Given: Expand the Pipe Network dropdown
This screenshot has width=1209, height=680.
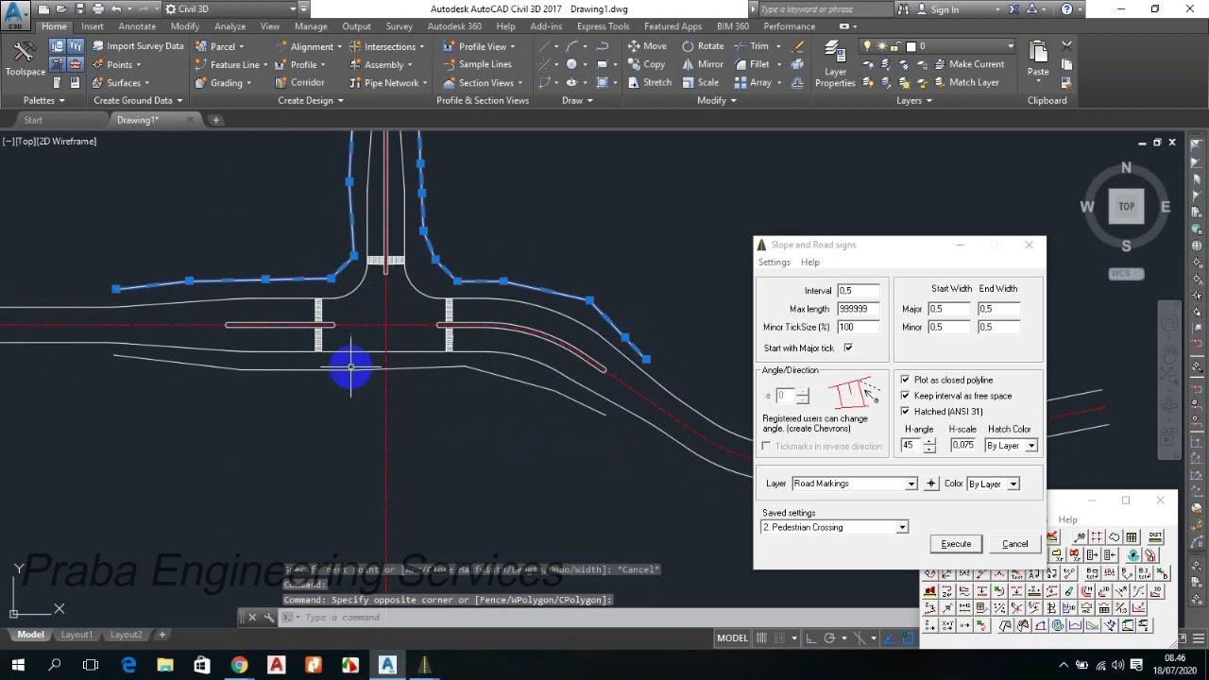Looking at the screenshot, I should click(x=425, y=82).
